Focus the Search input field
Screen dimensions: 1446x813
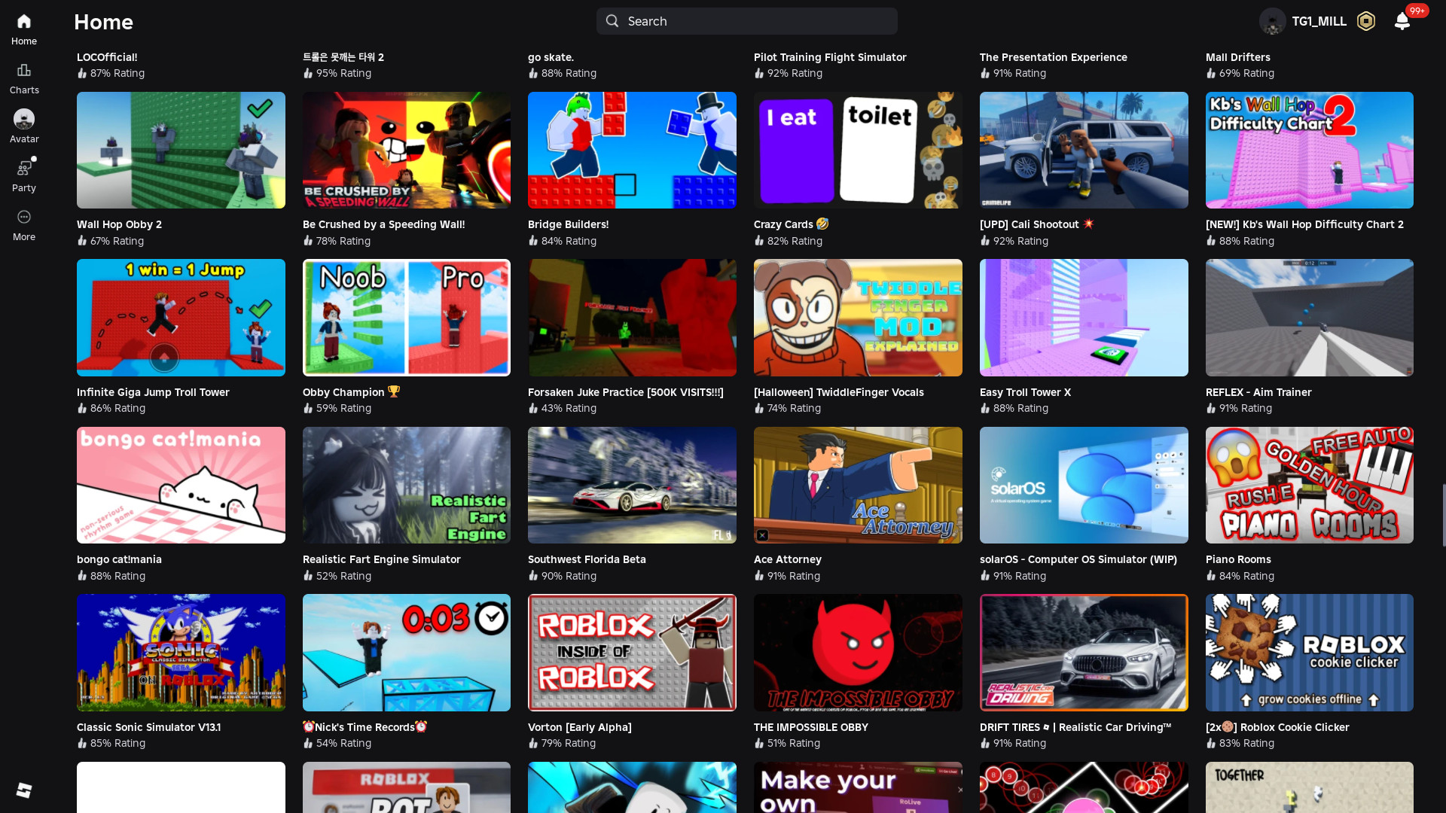point(747,21)
